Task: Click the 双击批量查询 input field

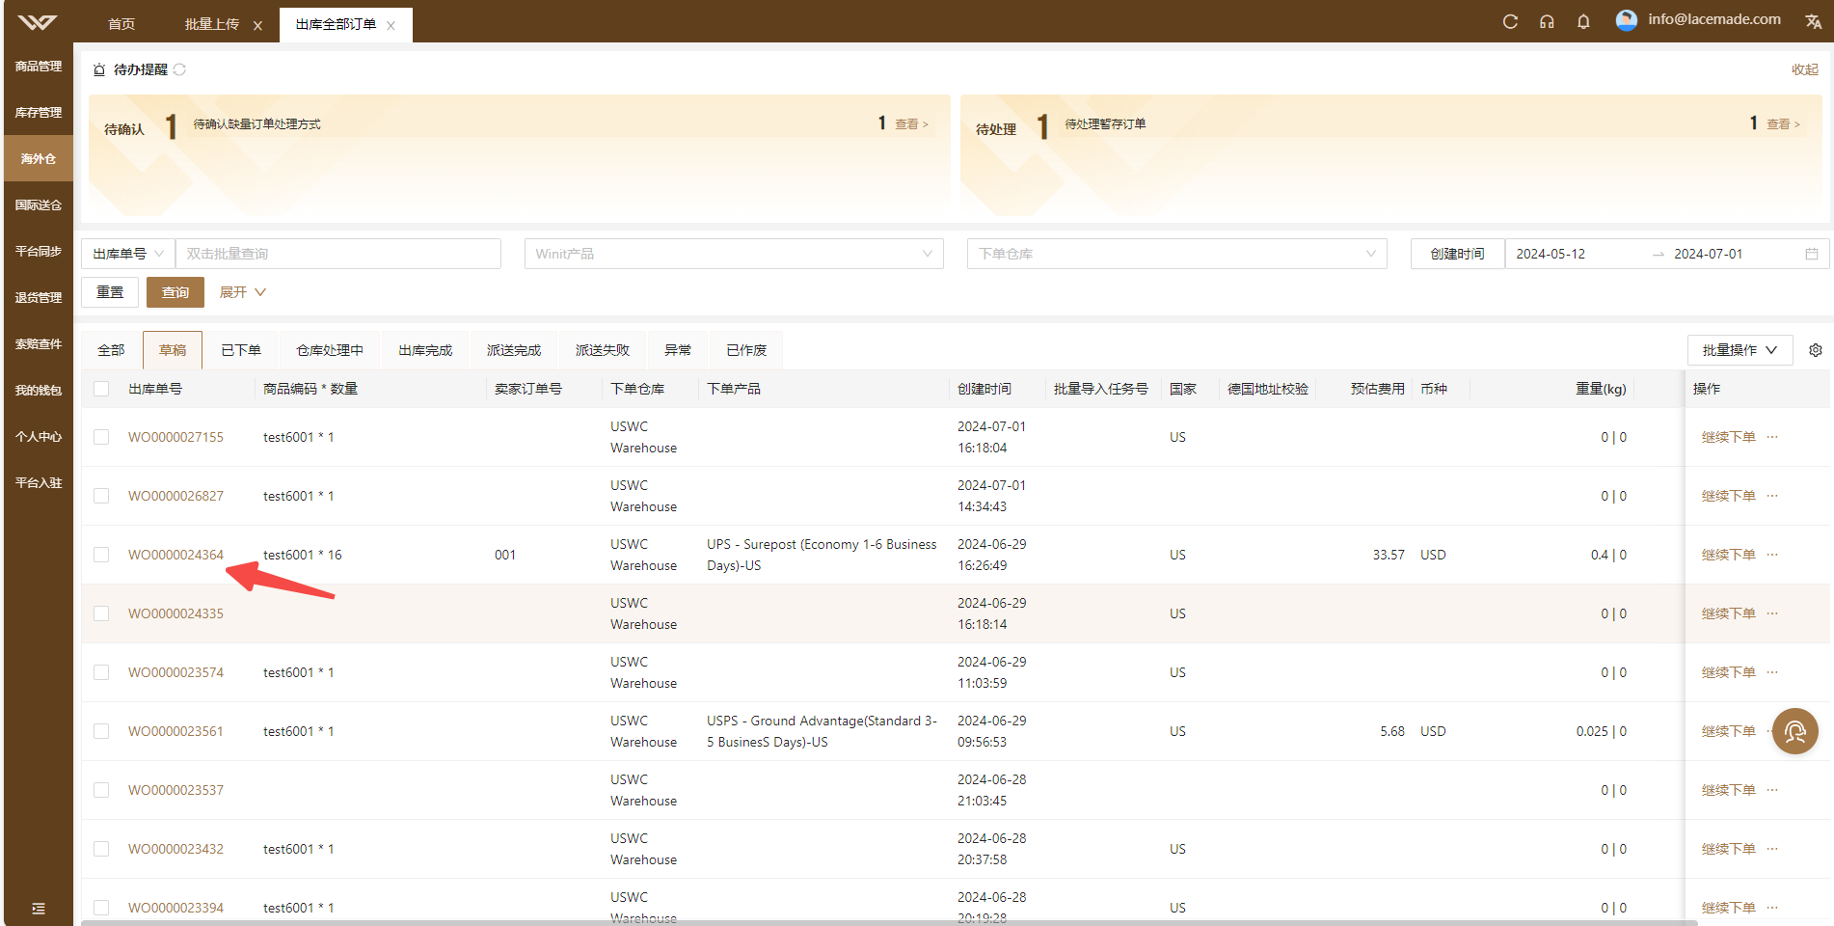Action: coord(338,254)
